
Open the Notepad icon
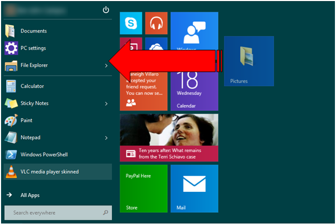click(11, 137)
